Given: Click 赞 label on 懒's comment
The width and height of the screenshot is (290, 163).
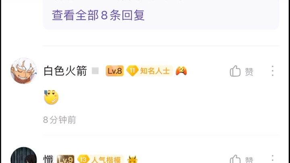Looking at the screenshot, I should (x=249, y=160).
